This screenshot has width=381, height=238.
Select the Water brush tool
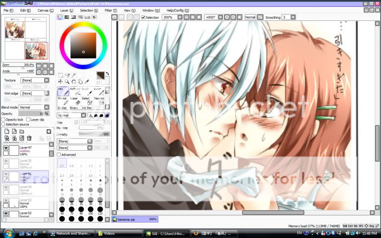(x=99, y=91)
